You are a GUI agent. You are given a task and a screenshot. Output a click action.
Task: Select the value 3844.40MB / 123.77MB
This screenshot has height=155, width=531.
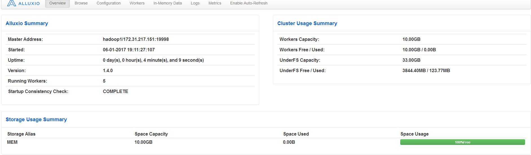tap(426, 71)
